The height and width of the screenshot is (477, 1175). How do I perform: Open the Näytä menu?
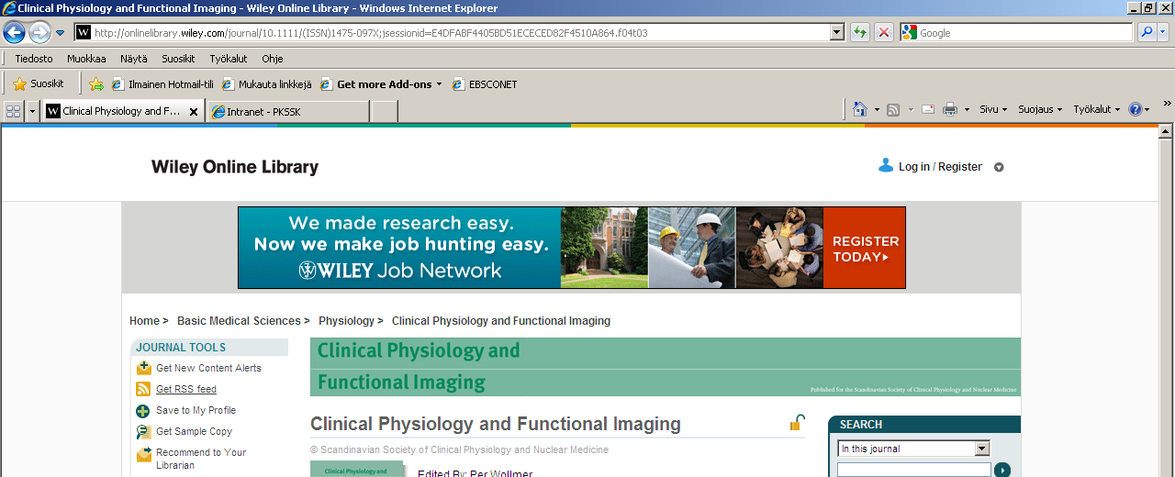134,59
